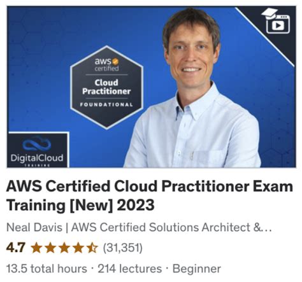This screenshot has width=302, height=282.
Task: Click the DigitalCloud wordmark text
Action: (37, 158)
